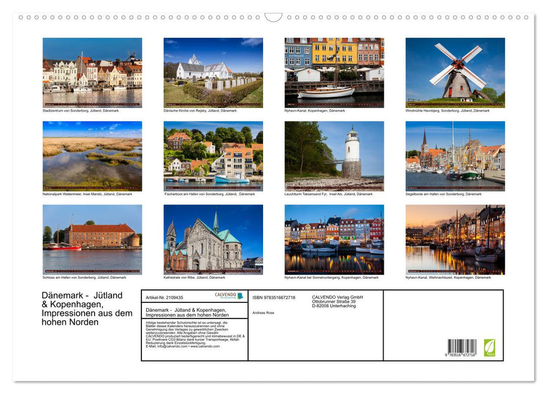
Task: Select the Artikel-Nr. 2109435 text
Action: coord(165,297)
